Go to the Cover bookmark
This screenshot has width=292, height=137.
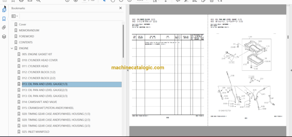coord(22,24)
